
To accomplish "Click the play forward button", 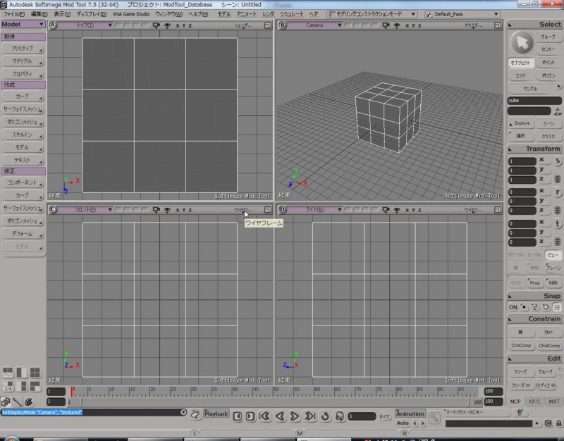I will tap(295, 416).
